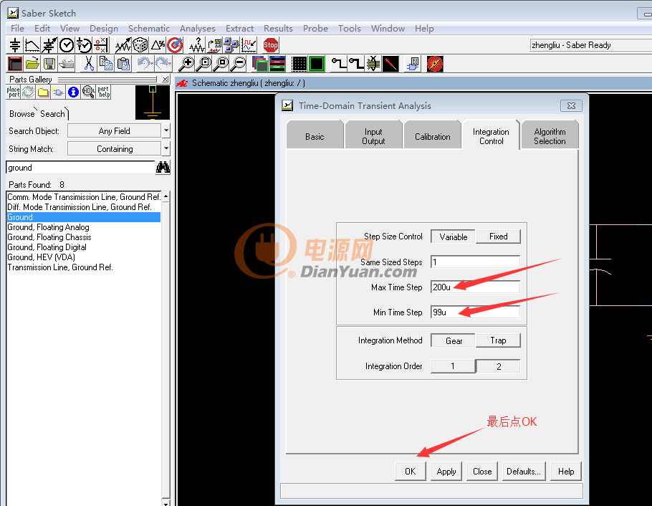Click the binoculars search icon

163,168
